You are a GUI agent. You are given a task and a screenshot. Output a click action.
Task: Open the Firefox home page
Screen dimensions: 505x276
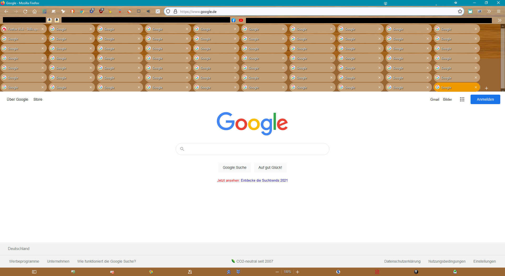(35, 12)
